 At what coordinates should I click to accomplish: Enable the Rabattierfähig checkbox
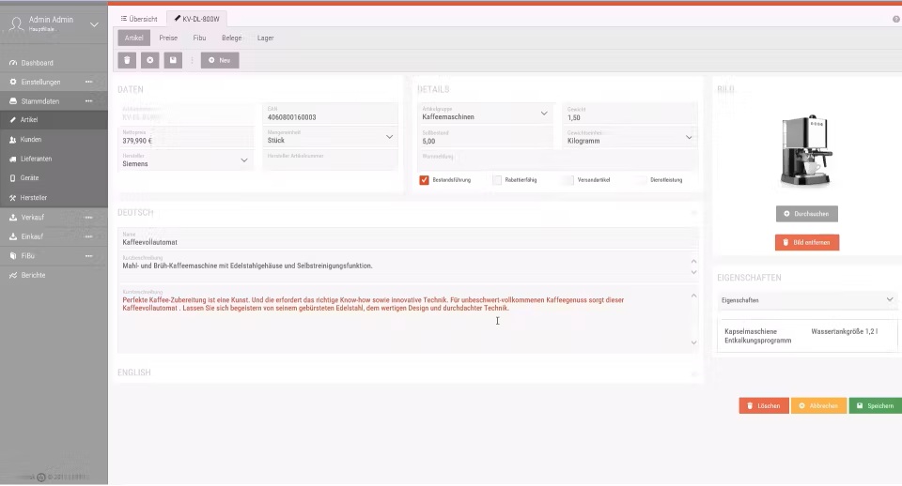click(x=496, y=180)
